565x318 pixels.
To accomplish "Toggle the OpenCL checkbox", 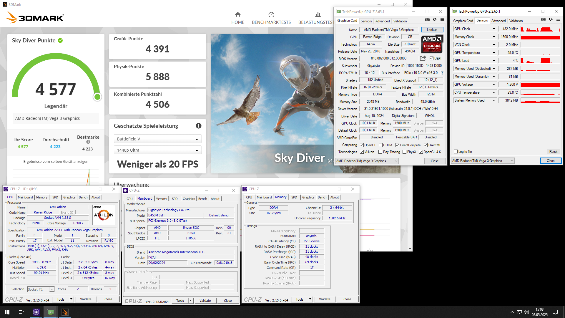I will (x=362, y=145).
